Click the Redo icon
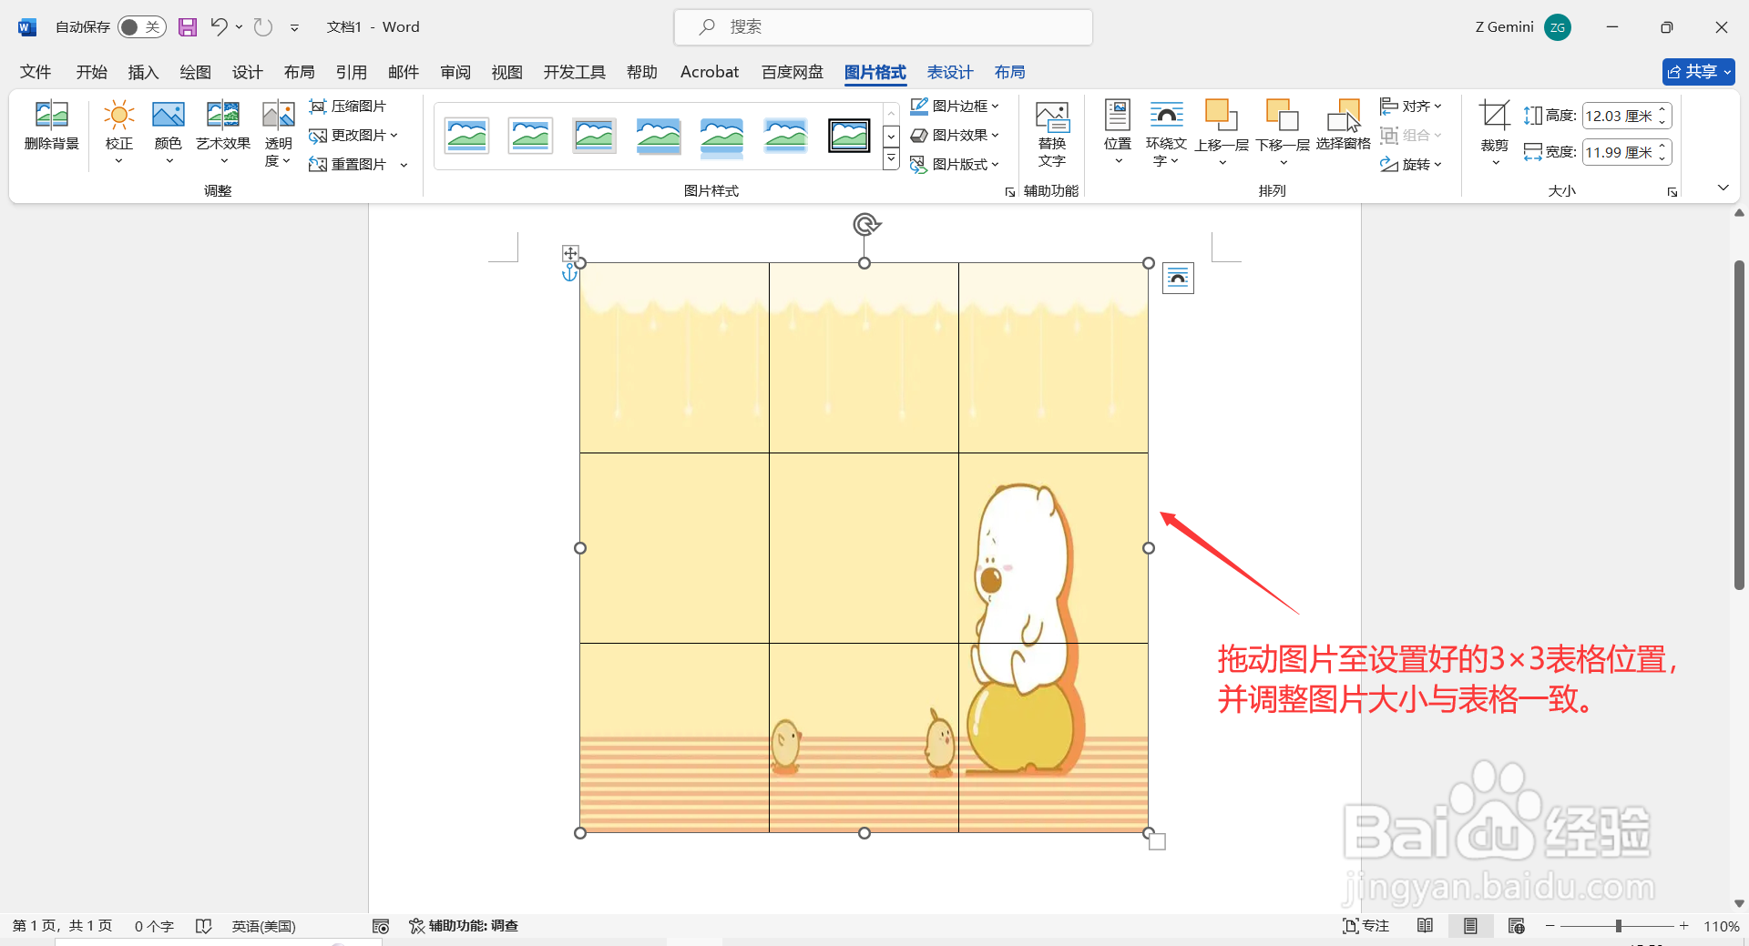The width and height of the screenshot is (1749, 946). (x=263, y=27)
